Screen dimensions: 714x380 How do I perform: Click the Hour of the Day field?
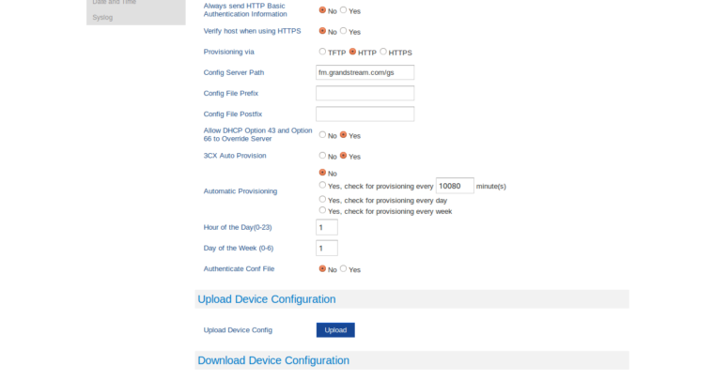pos(326,227)
